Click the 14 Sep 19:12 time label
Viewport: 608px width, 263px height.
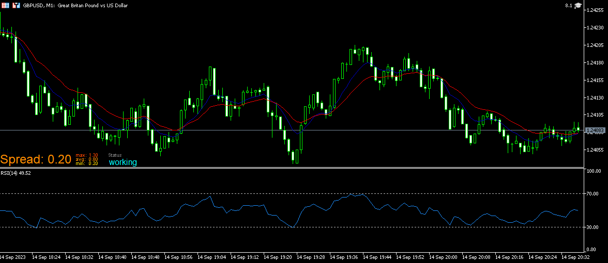pos(245,257)
